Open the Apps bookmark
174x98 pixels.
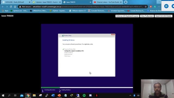click(5, 11)
